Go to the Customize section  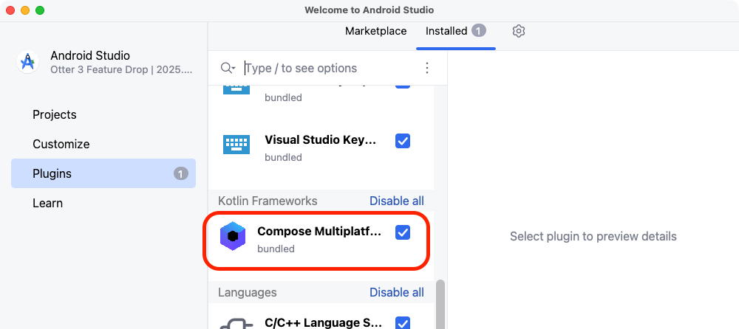coord(61,144)
